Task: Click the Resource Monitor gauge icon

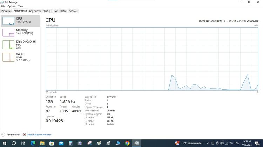Action: [24, 134]
